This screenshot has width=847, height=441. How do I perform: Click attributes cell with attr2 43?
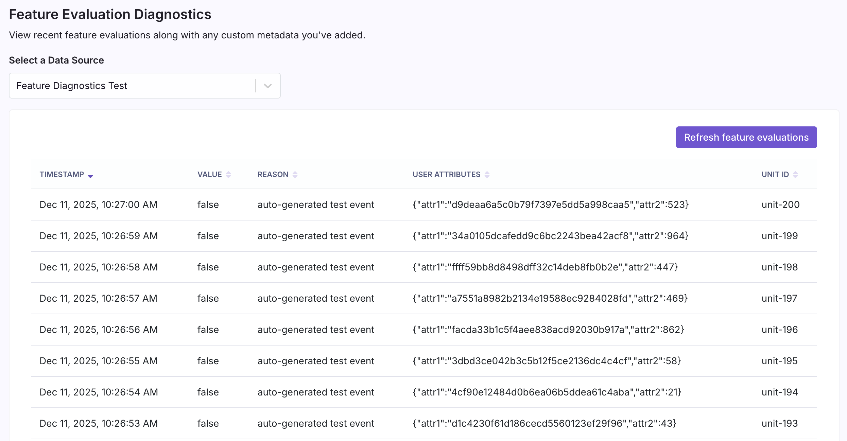(544, 423)
